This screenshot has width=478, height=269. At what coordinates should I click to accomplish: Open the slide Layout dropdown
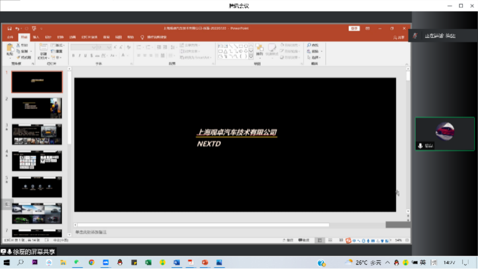[x=58, y=45]
